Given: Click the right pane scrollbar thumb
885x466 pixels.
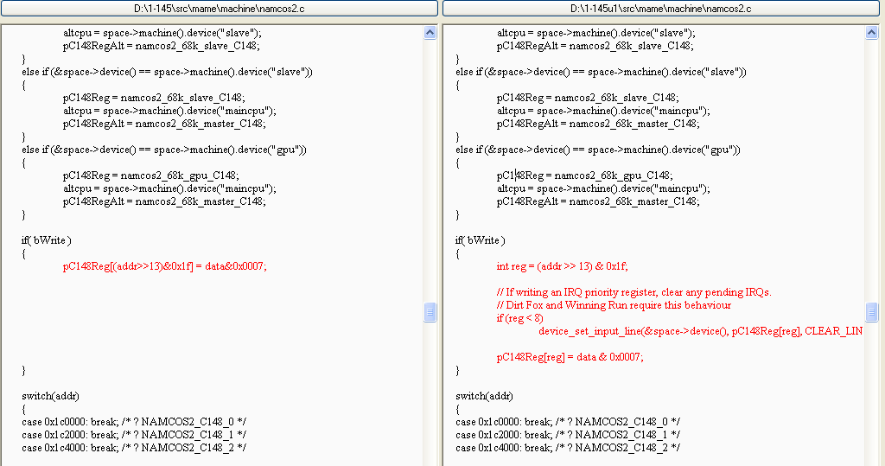Looking at the screenshot, I should pos(872,312).
